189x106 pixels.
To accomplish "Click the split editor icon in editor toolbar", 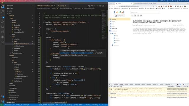I will click(103, 6).
